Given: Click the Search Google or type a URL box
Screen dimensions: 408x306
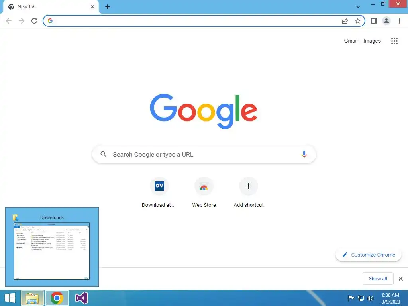Looking at the screenshot, I should point(204,154).
